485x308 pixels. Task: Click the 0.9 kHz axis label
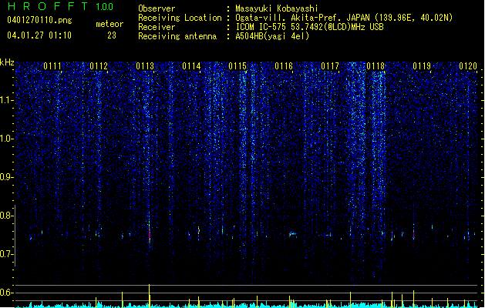click(x=6, y=177)
